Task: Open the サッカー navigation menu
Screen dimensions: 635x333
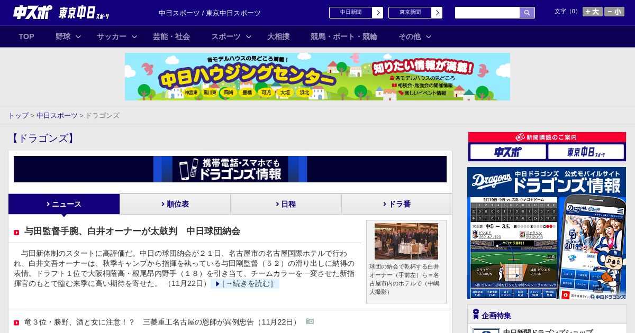Action: tap(112, 36)
